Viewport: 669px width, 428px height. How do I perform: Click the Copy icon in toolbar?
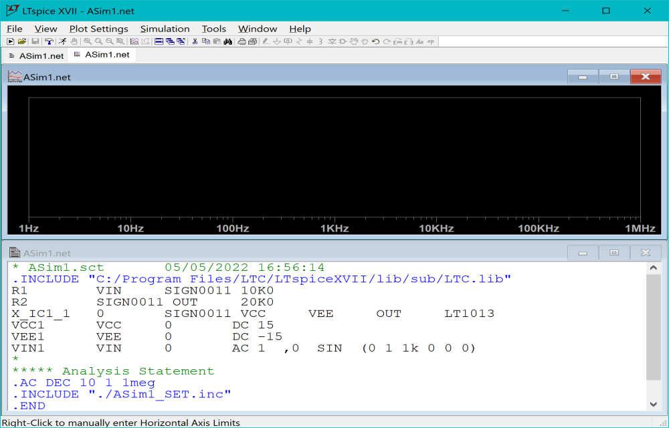point(206,41)
